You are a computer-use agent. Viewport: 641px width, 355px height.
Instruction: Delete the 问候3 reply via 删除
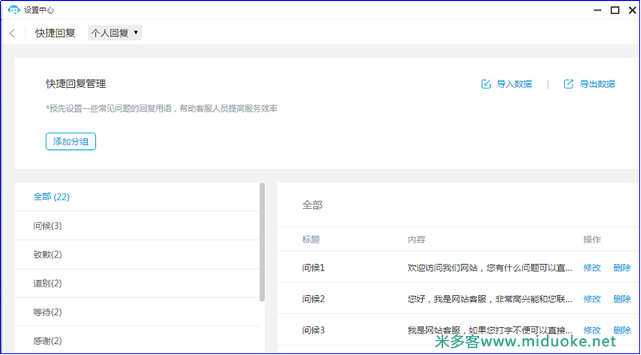tap(622, 330)
